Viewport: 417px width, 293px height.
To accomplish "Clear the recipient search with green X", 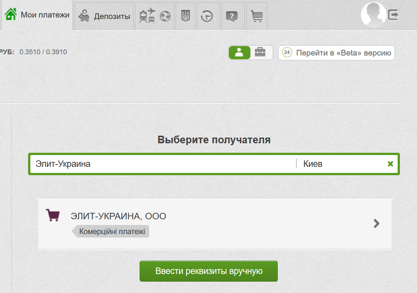I will coord(390,164).
